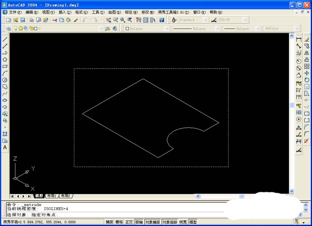Image resolution: width=312 pixels, height=226 pixels.
Task: Open the ByLayer color dropdown
Action: (167, 28)
